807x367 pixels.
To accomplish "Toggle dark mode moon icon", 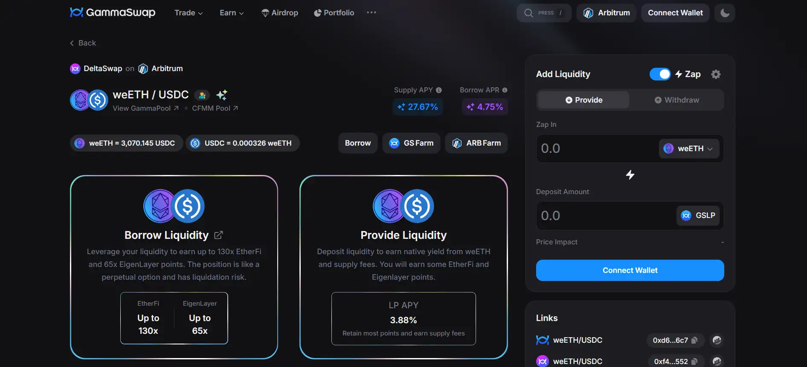I will pyautogui.click(x=725, y=13).
